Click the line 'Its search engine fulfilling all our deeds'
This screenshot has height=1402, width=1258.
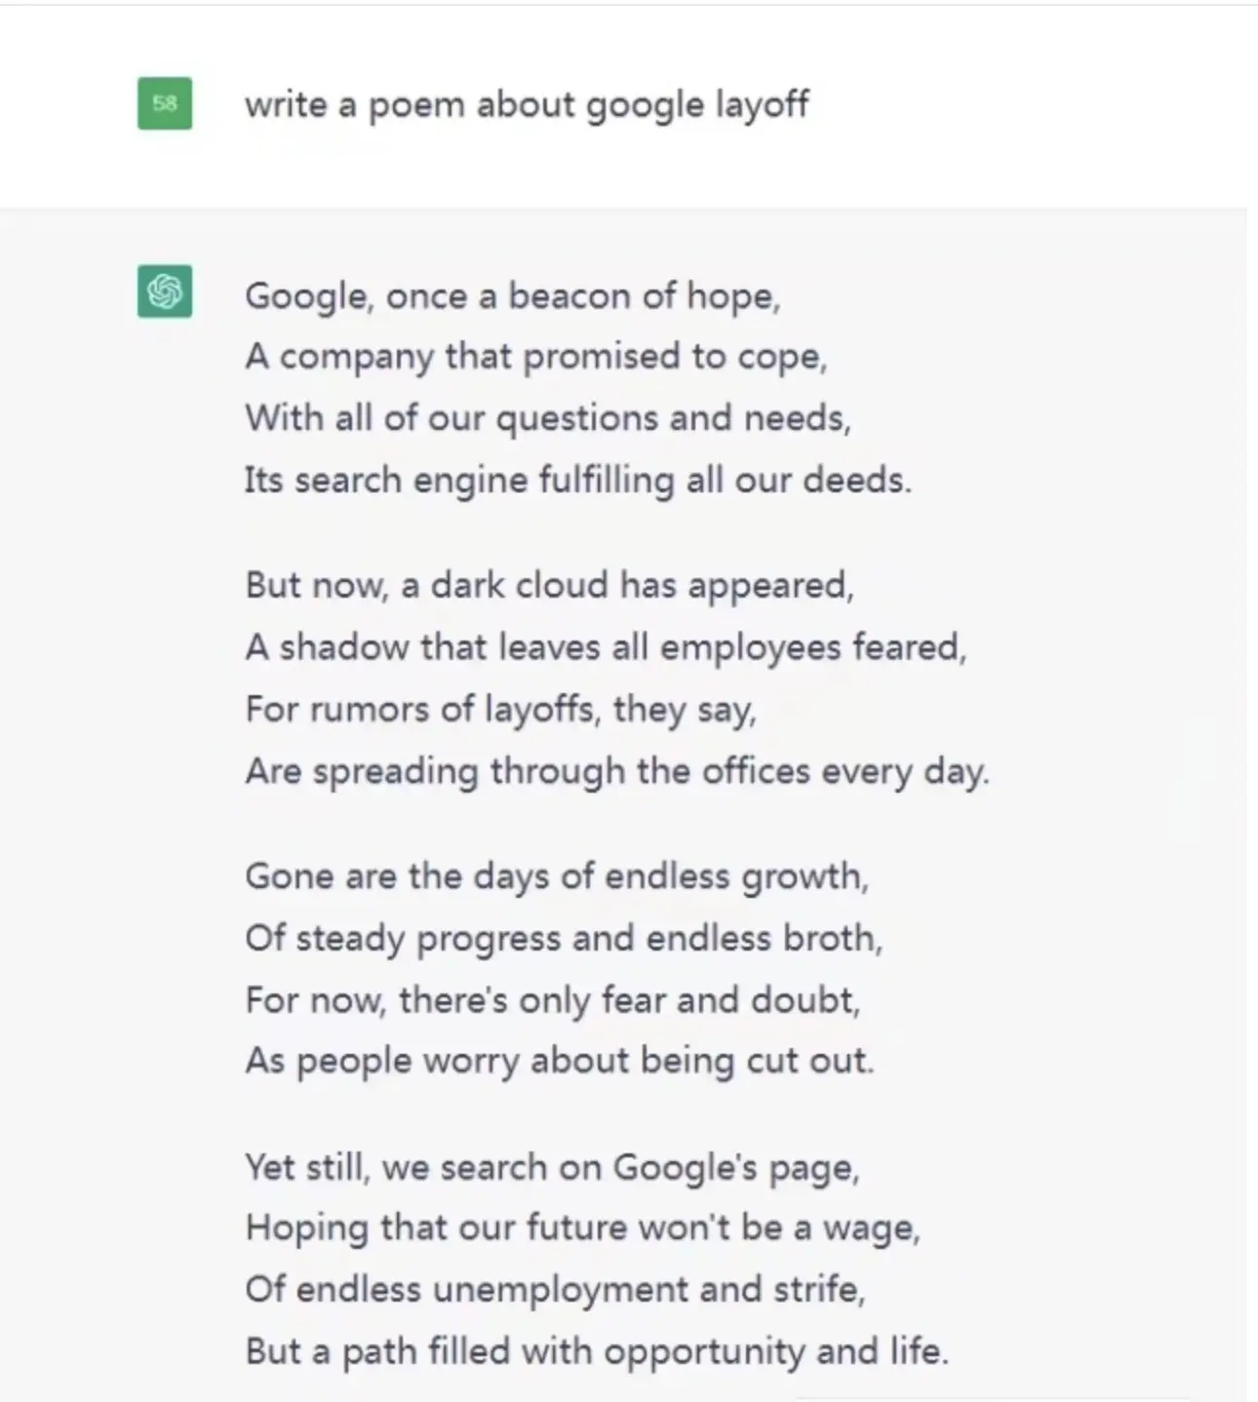point(577,480)
